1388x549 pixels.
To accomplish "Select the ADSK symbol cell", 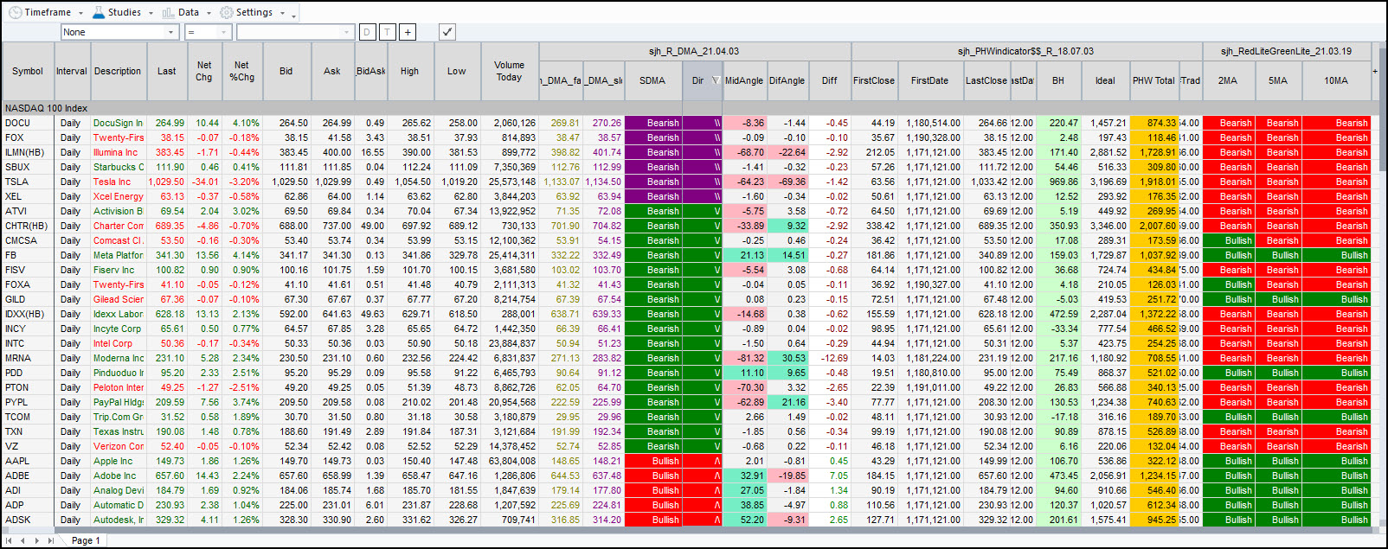I will pos(28,520).
